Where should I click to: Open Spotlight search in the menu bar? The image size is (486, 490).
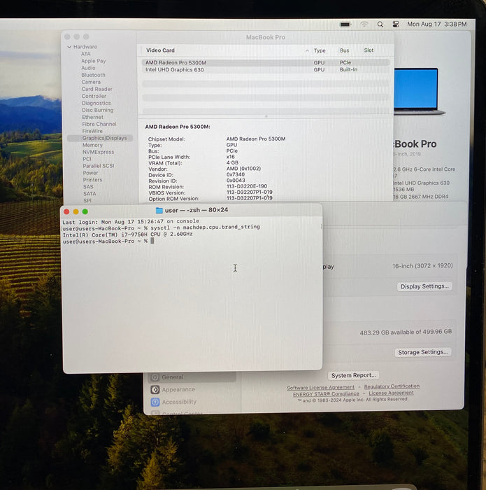(x=380, y=24)
